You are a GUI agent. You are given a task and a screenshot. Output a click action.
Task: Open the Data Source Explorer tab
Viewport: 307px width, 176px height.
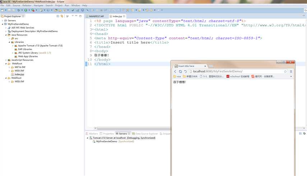[x=145, y=134]
